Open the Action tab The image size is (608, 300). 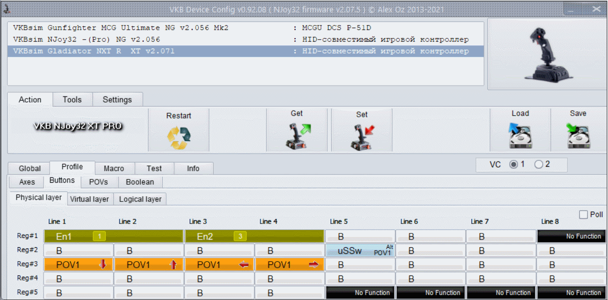(30, 100)
